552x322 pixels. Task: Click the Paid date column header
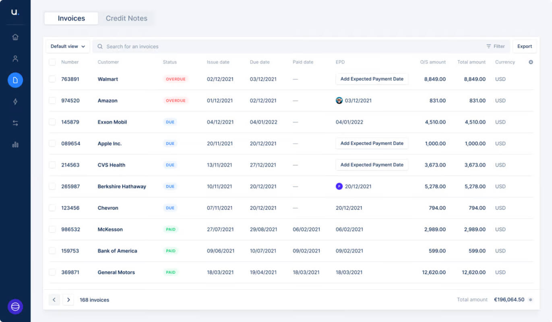303,62
